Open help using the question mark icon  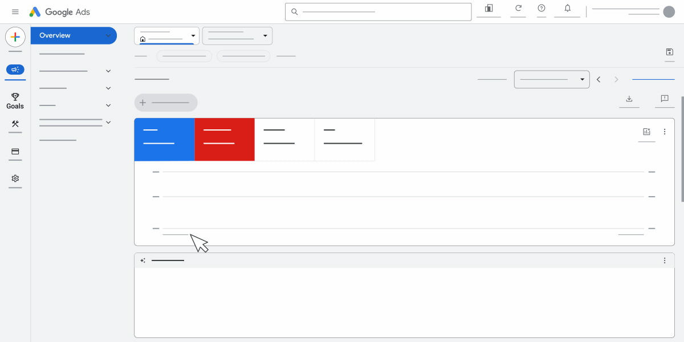[541, 9]
